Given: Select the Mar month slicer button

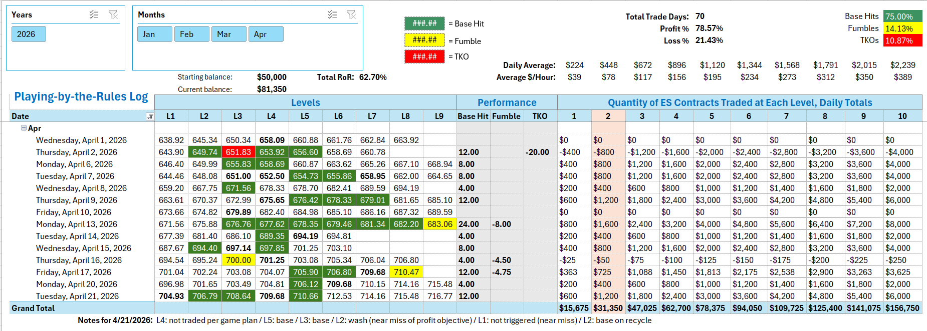Looking at the screenshot, I should tap(229, 34).
